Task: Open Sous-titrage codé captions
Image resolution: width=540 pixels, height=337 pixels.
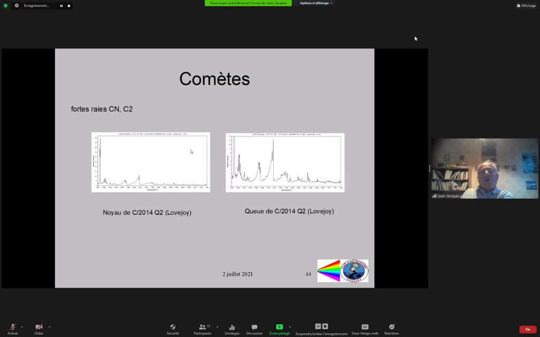Action: (365, 329)
